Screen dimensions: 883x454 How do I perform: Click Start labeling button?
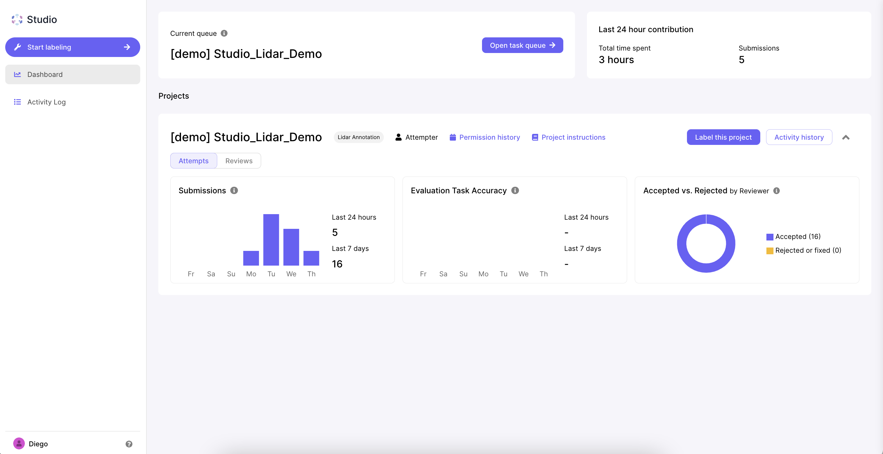72,47
